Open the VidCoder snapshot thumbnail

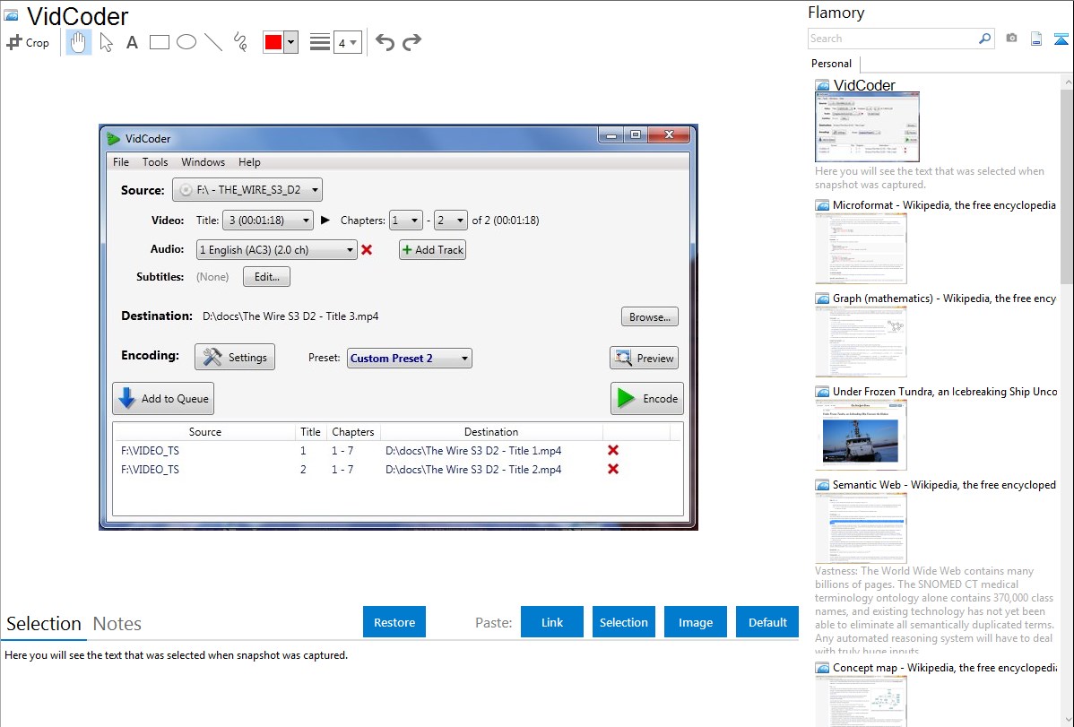tap(867, 127)
